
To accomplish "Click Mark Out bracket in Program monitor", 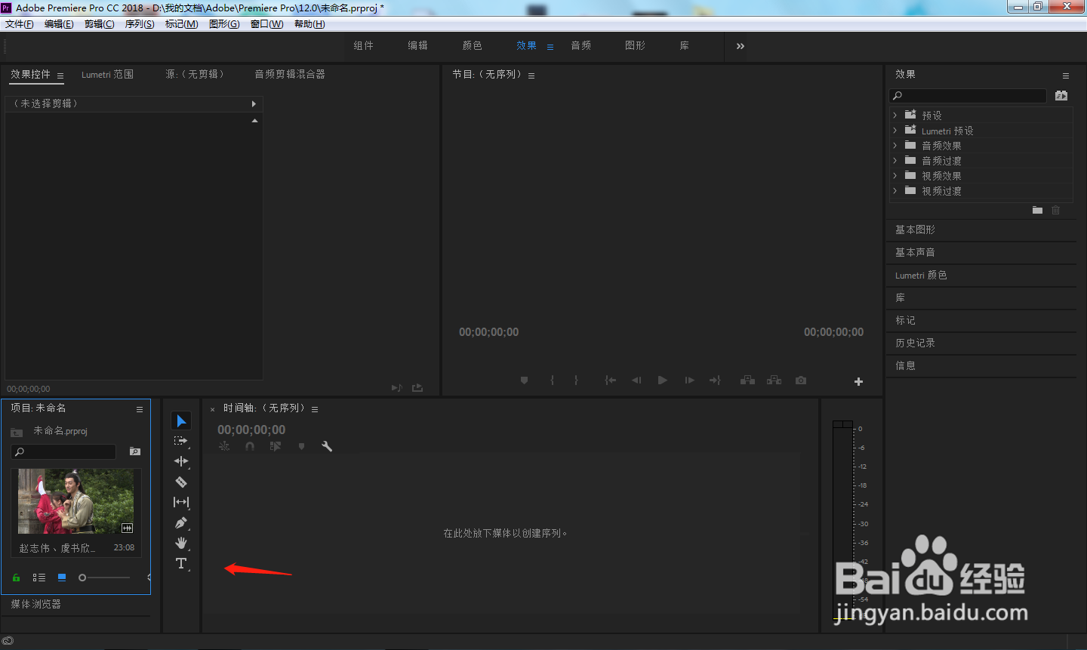I will pos(576,380).
